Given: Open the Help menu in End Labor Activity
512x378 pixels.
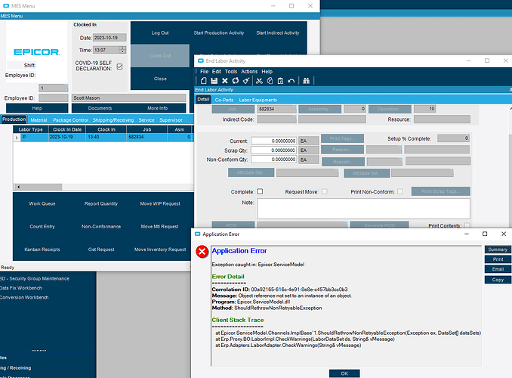Looking at the screenshot, I should 267,72.
